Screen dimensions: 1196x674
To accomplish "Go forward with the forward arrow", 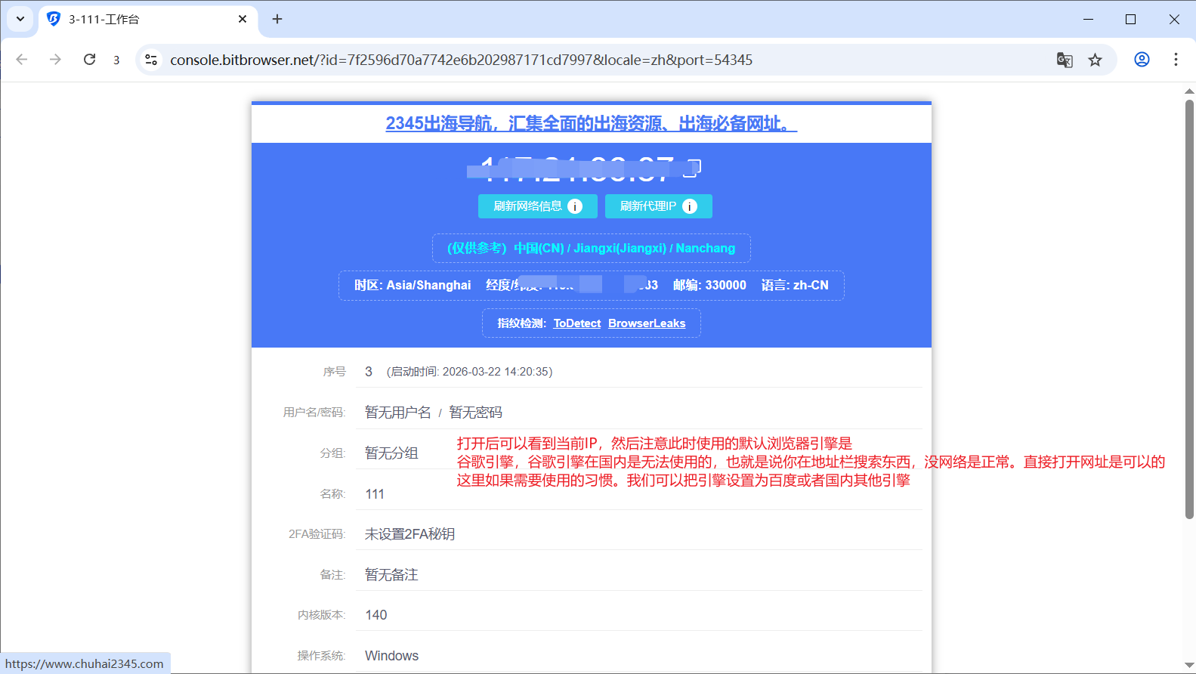I will click(55, 60).
